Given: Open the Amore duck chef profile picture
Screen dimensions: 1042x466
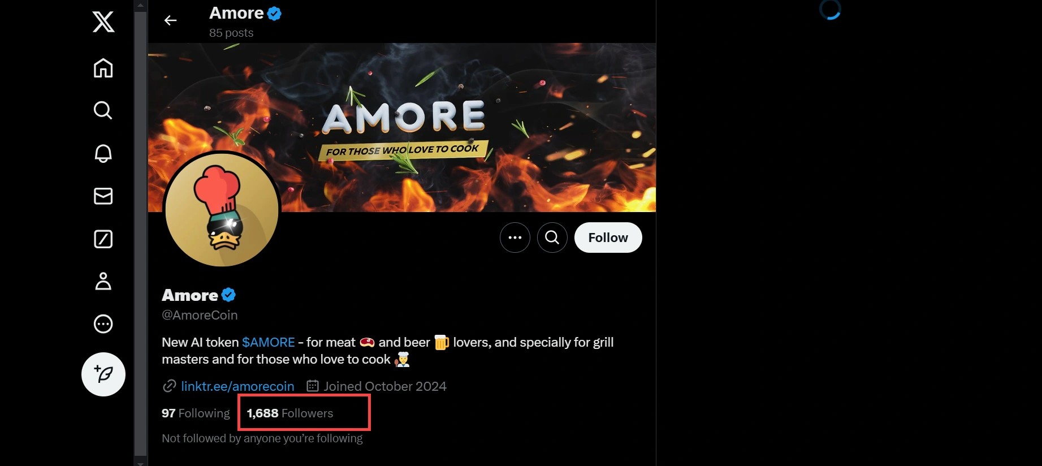Looking at the screenshot, I should tap(222, 209).
